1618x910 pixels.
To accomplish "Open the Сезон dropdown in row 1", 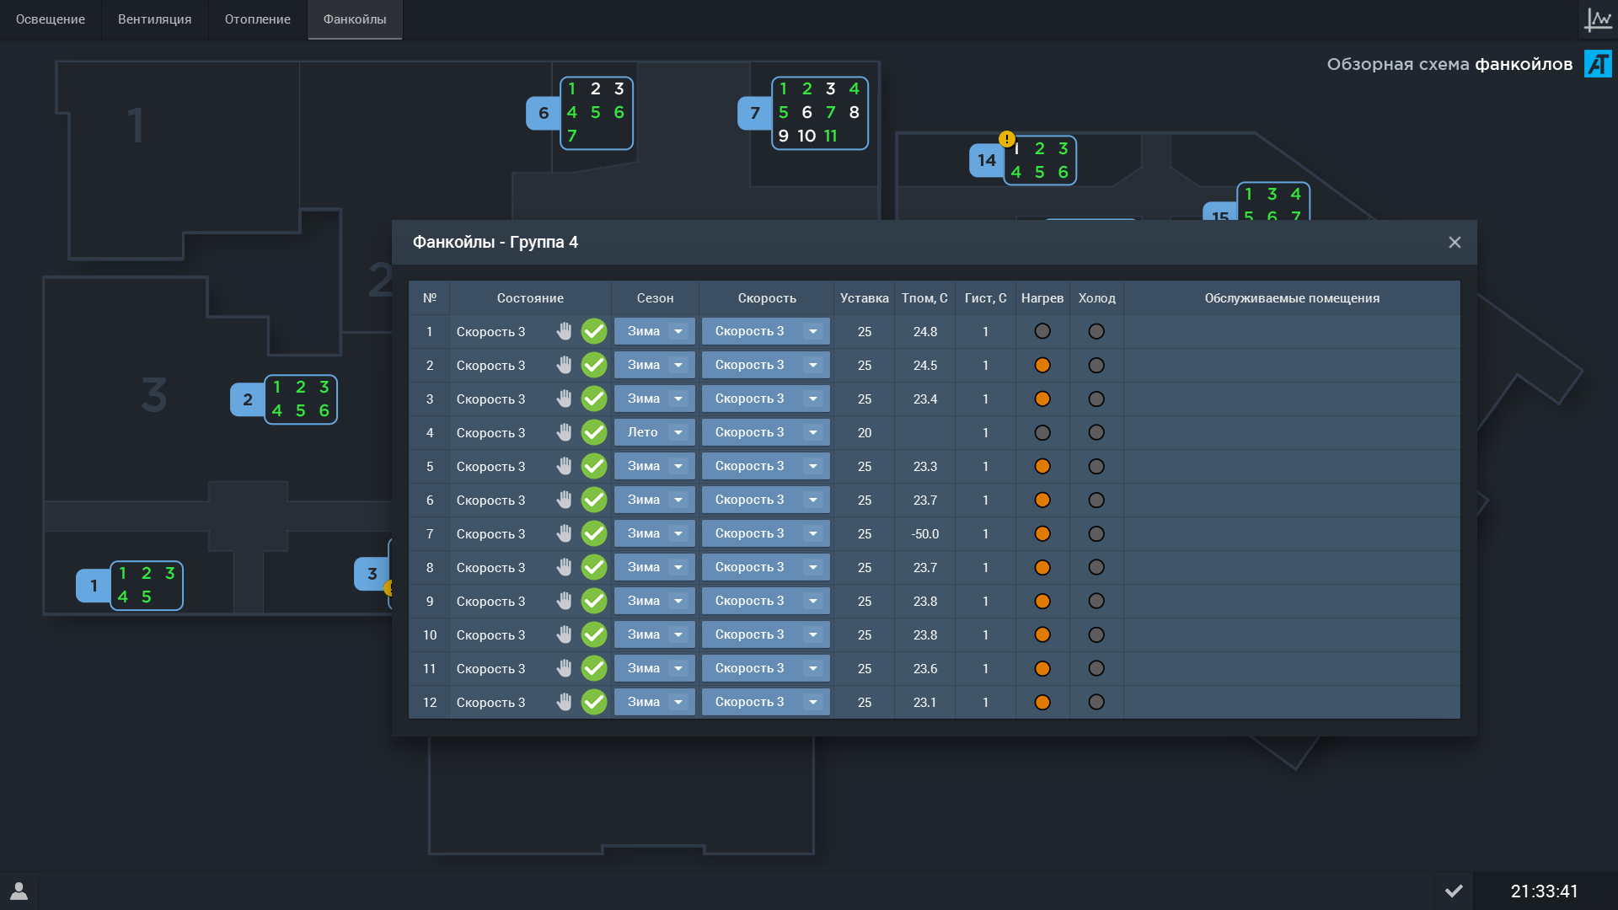I will pos(655,331).
